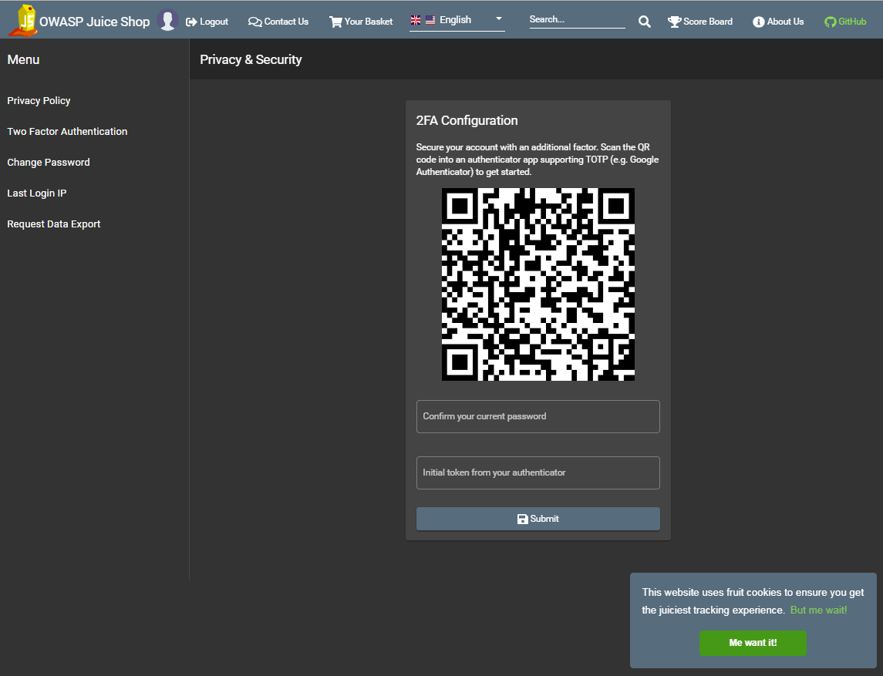Viewport: 883px width, 676px height.
Task: Expand the English language dropdown arrow
Action: pos(498,18)
